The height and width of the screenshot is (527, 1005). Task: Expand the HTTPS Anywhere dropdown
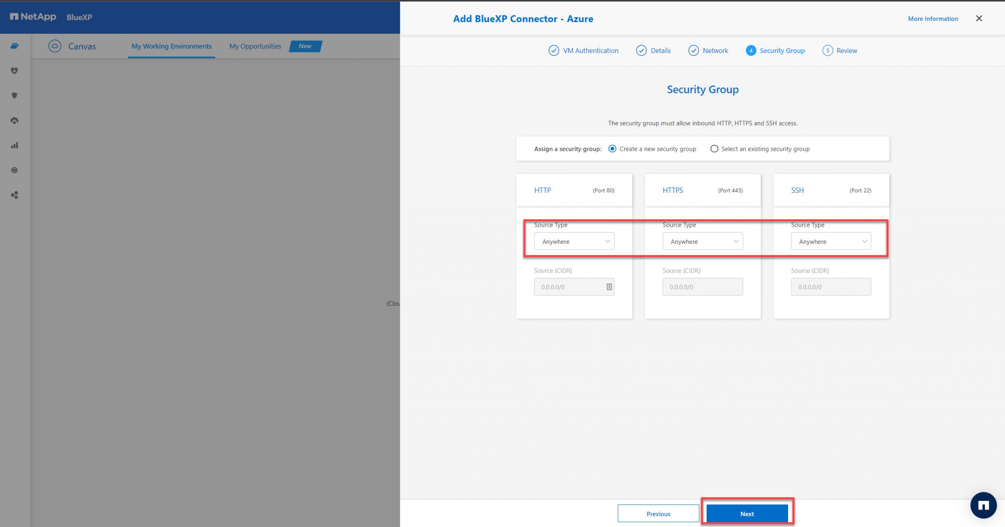coord(702,241)
